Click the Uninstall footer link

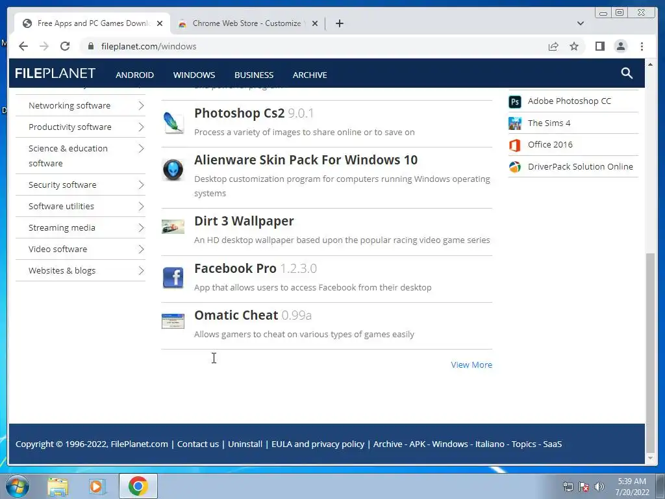245,444
